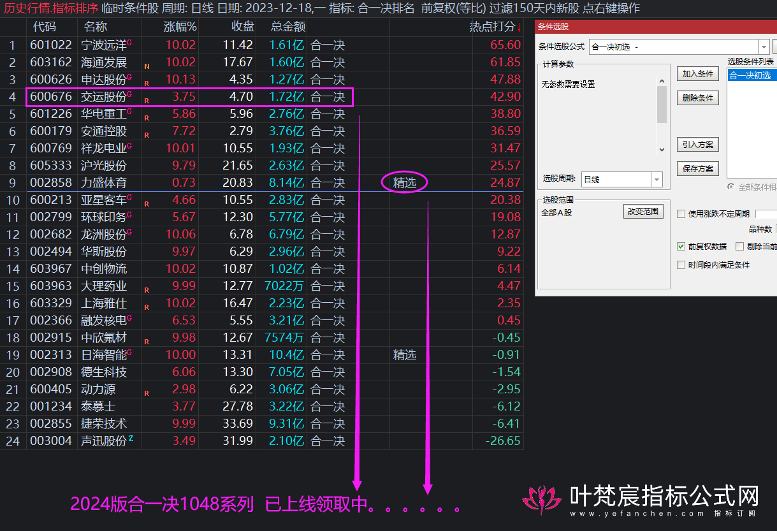The height and width of the screenshot is (531, 777).
Task: Click 全部A股 scope text
Action: click(556, 212)
